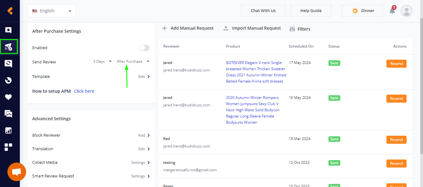
Task: Click the Sent badge for 17 May 2024
Action: click(x=334, y=63)
